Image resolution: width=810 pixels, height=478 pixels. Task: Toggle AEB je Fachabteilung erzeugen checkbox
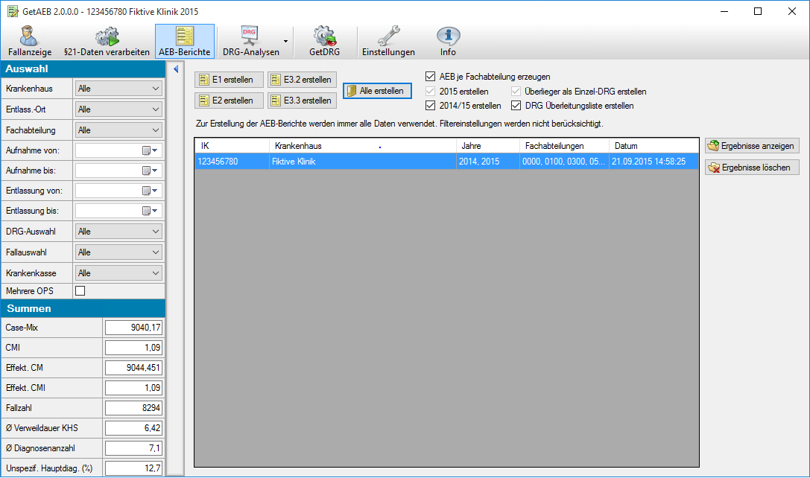(430, 76)
